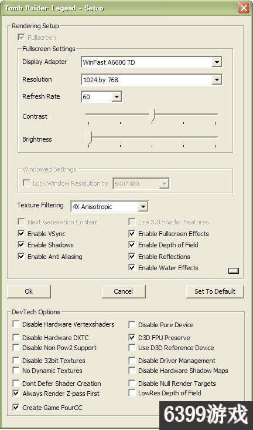Open the Resolution dropdown list
Screen dimensions: 253x430
coord(217,80)
